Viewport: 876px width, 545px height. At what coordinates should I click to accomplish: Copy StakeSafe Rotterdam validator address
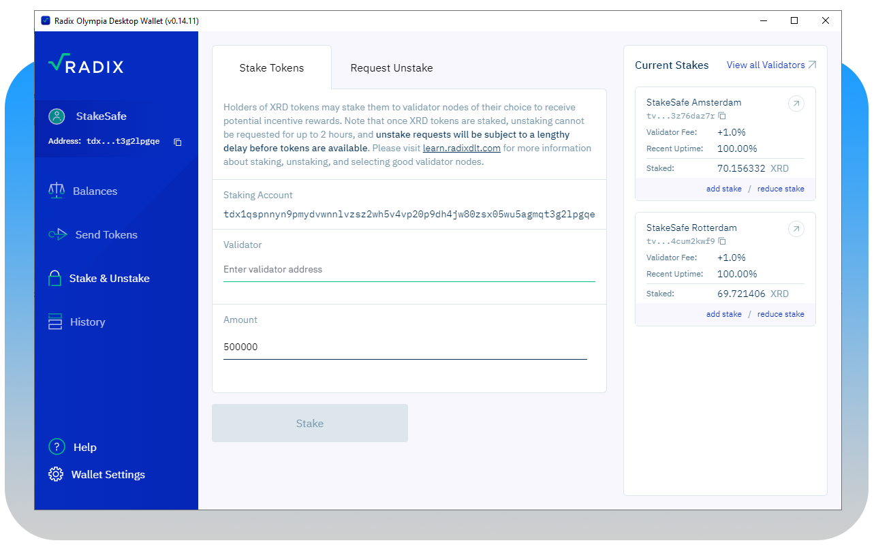[x=722, y=241]
